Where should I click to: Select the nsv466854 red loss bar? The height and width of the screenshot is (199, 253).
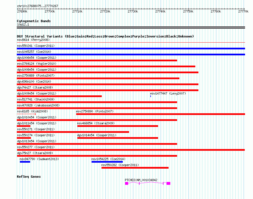[x=118, y=126]
